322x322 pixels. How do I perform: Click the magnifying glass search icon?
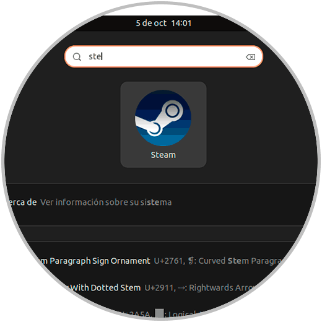tap(77, 57)
